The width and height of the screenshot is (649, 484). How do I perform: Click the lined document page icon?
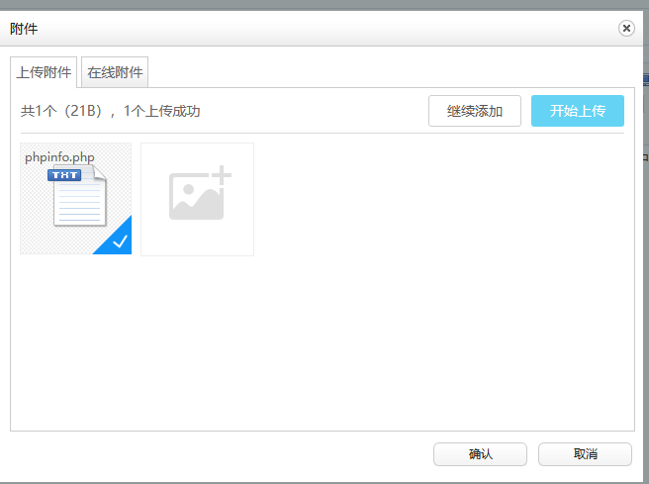pos(78,203)
